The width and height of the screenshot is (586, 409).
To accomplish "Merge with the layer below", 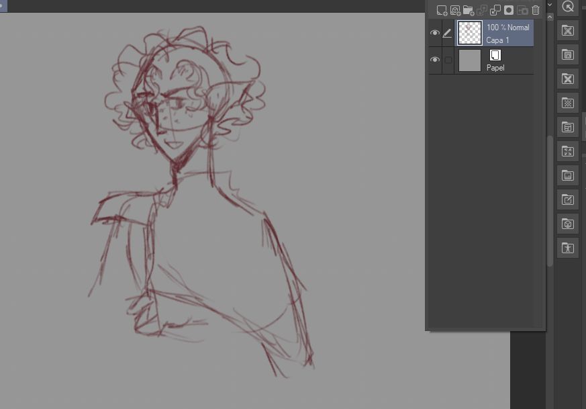I will click(495, 11).
